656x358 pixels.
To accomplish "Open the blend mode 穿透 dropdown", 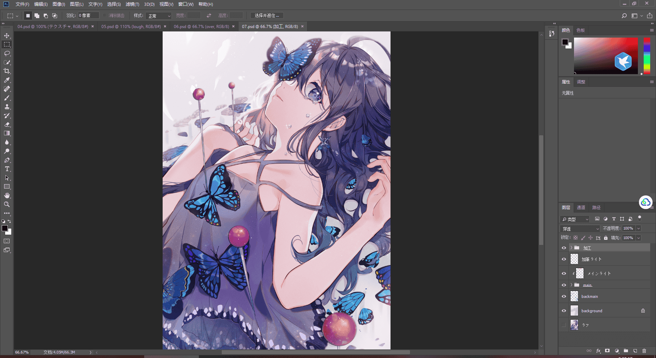I will [580, 229].
